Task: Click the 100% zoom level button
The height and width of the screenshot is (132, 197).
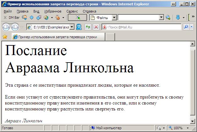Action: pyautogui.click(x=176, y=128)
